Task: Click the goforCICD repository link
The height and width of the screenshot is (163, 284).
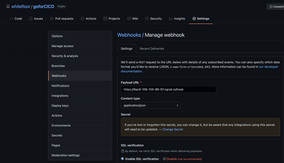Action: click(x=44, y=7)
